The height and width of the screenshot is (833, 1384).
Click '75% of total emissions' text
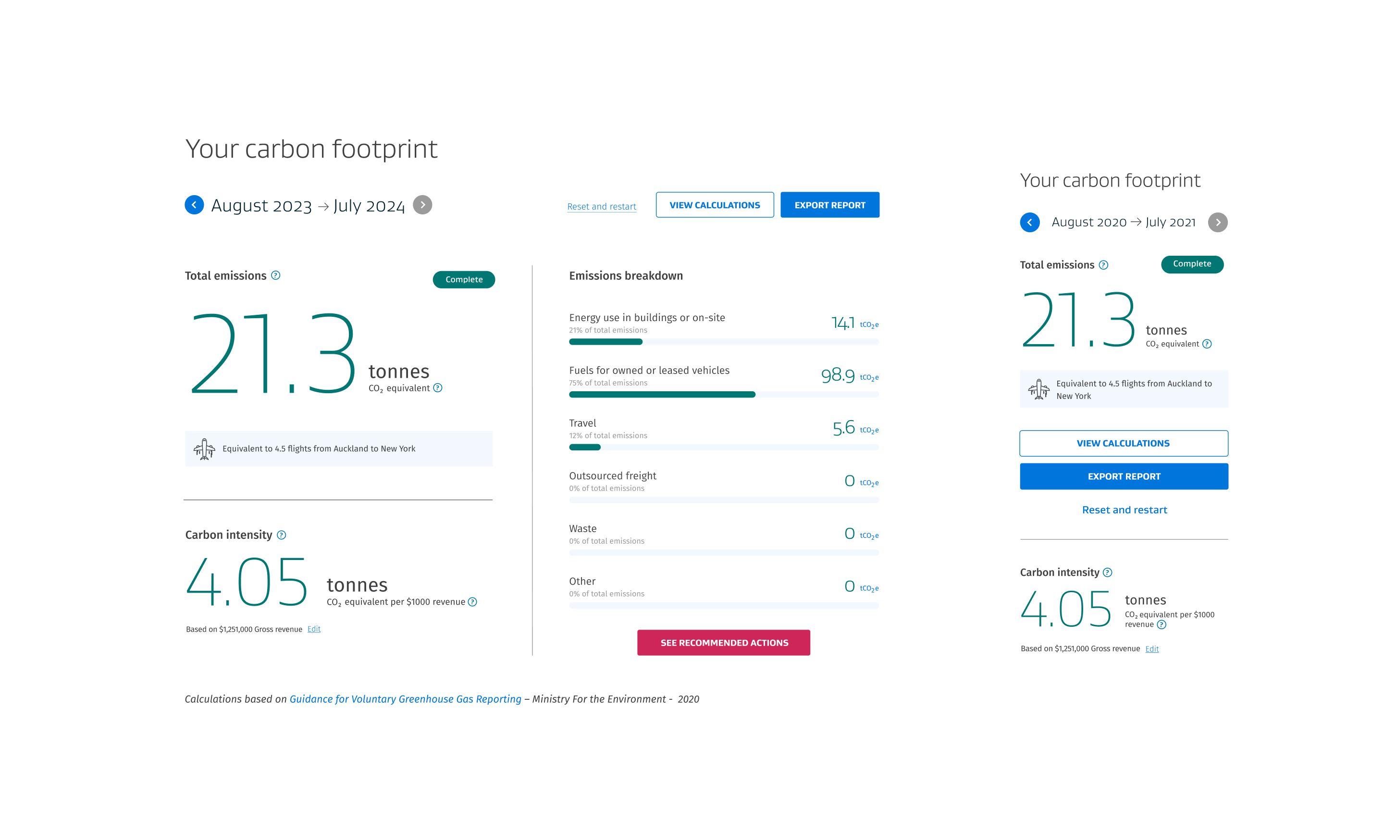point(608,383)
